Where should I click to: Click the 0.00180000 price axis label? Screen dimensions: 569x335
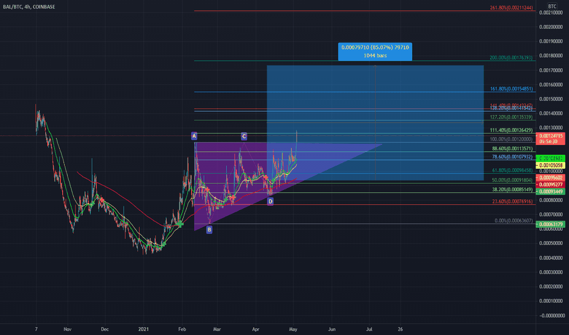[551, 56]
